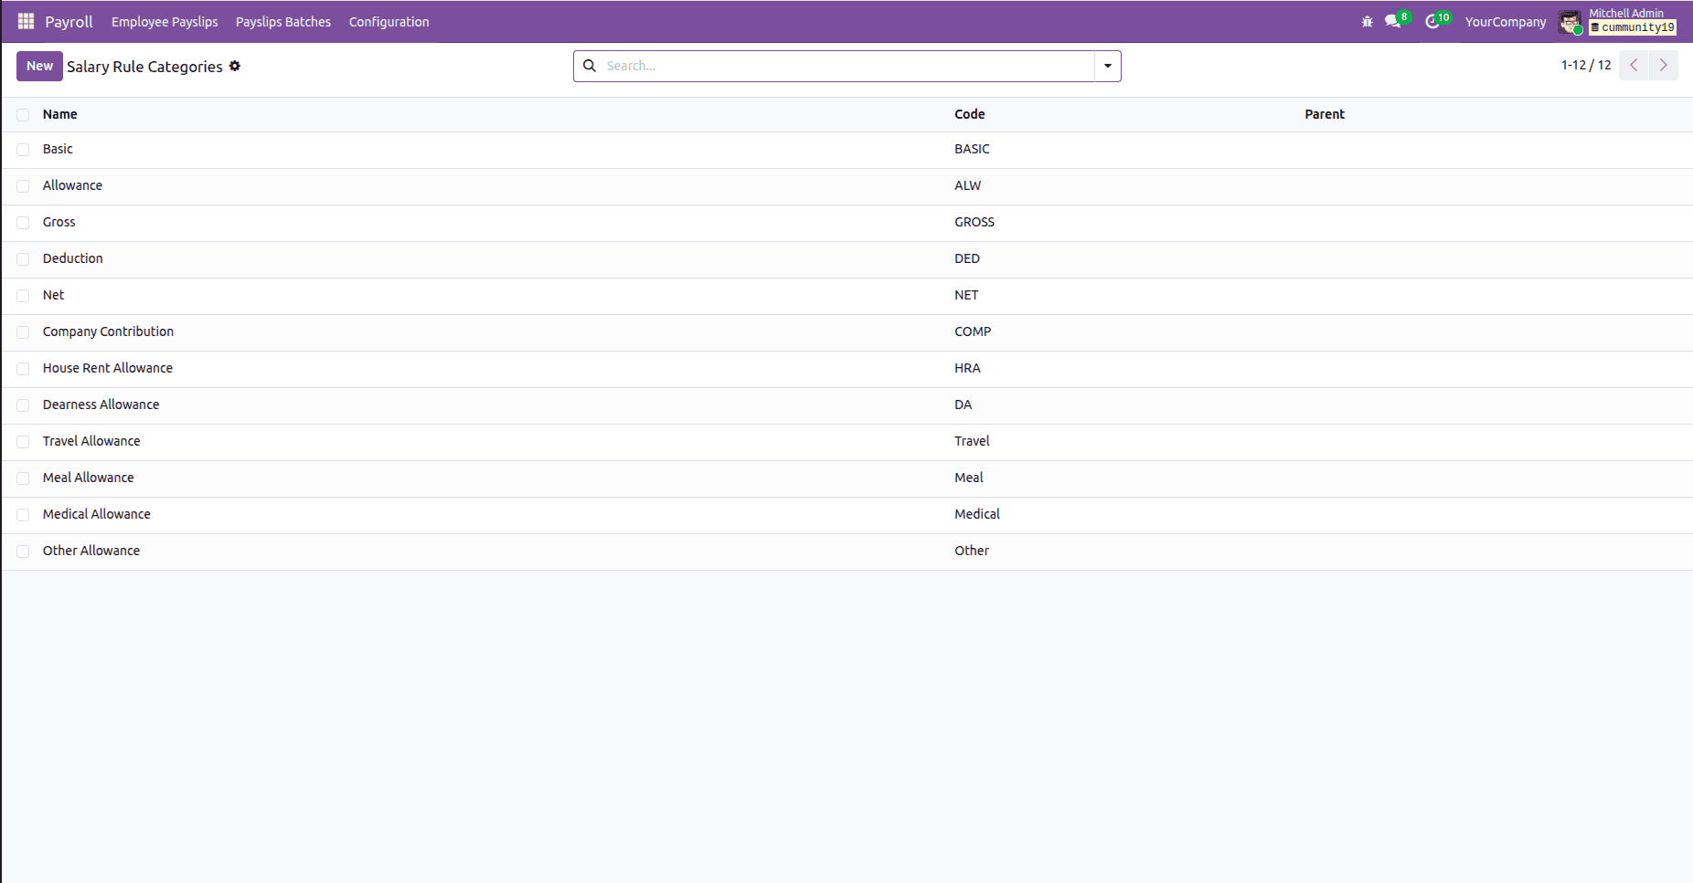This screenshot has width=1693, height=883.
Task: Open the Net category record
Action: 53,295
